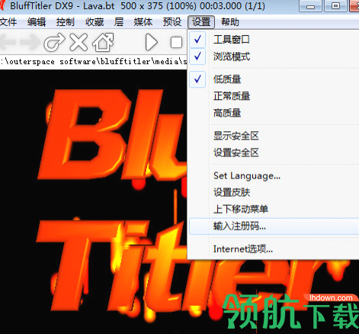Choose 设置安全区 menu entry

coord(274,153)
